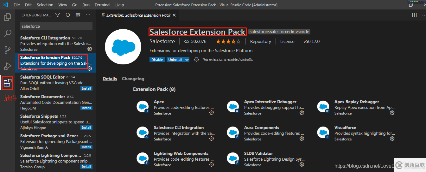Screen dimensions: 426x172
Task: Open gear for Salesforce CLI Integration pack card
Action: point(212,139)
